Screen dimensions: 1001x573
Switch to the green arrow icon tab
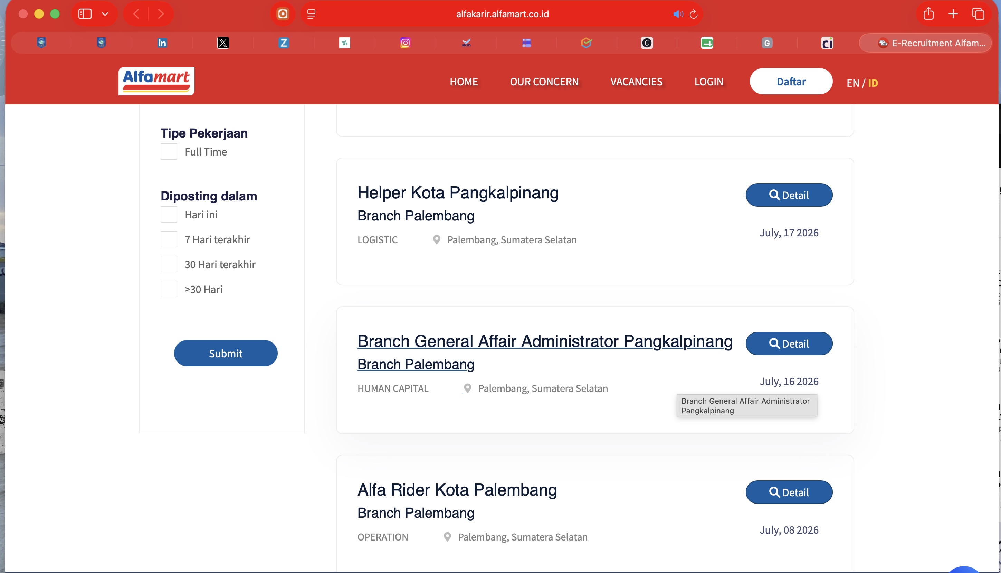(707, 43)
